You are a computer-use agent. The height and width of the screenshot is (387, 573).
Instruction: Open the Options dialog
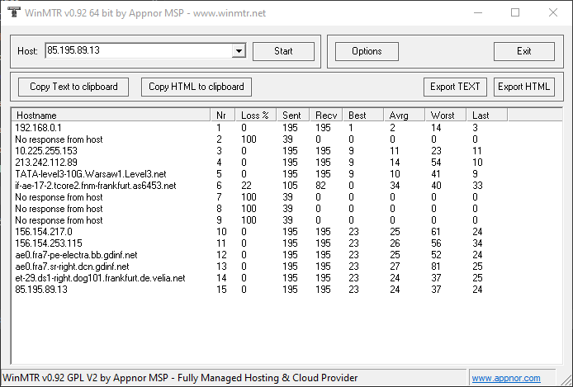(367, 51)
